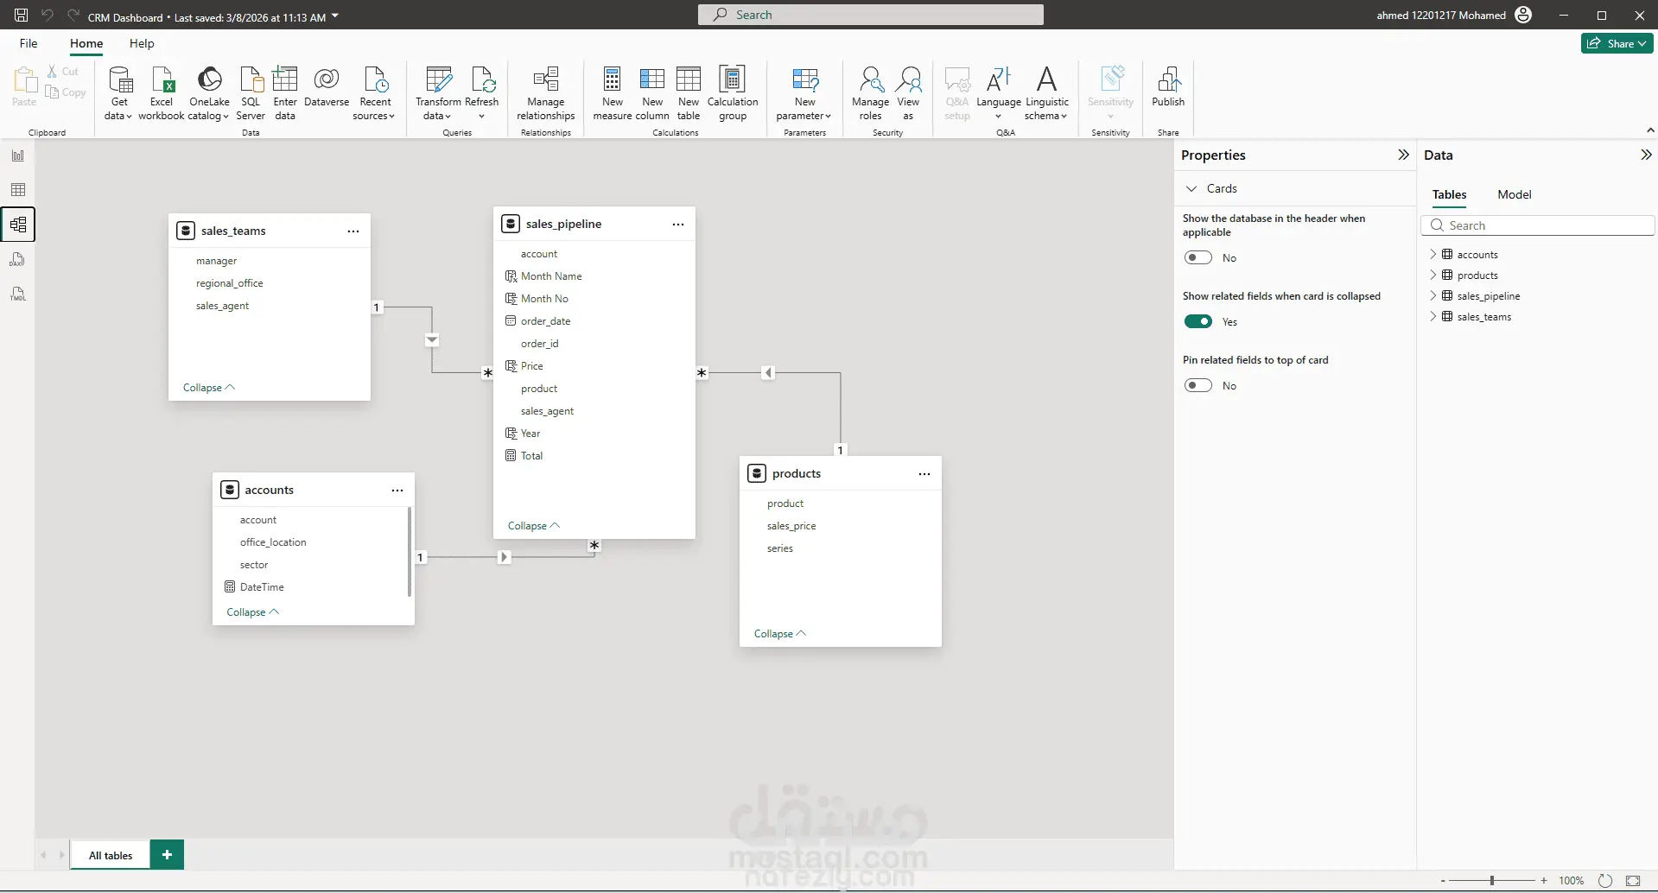Open View as roles
Screen dimensions: 1658x893
coord(908,93)
